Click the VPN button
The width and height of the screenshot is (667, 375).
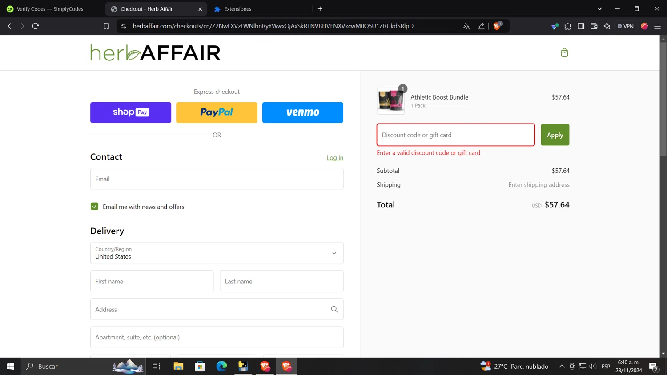coord(626,26)
